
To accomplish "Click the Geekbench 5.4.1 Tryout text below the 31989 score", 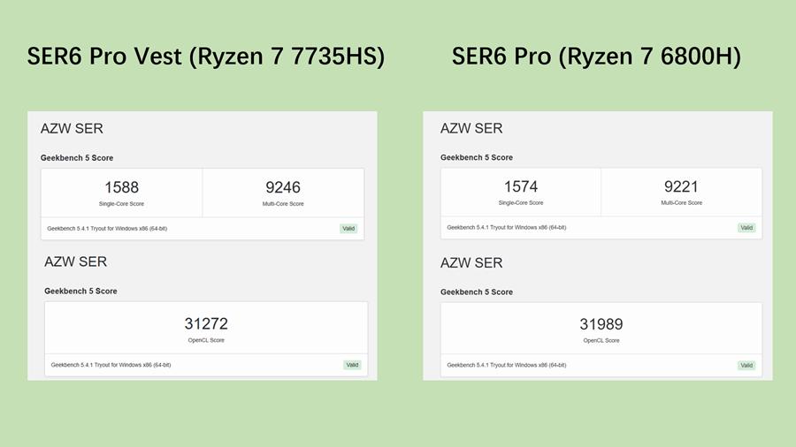I will [x=506, y=365].
